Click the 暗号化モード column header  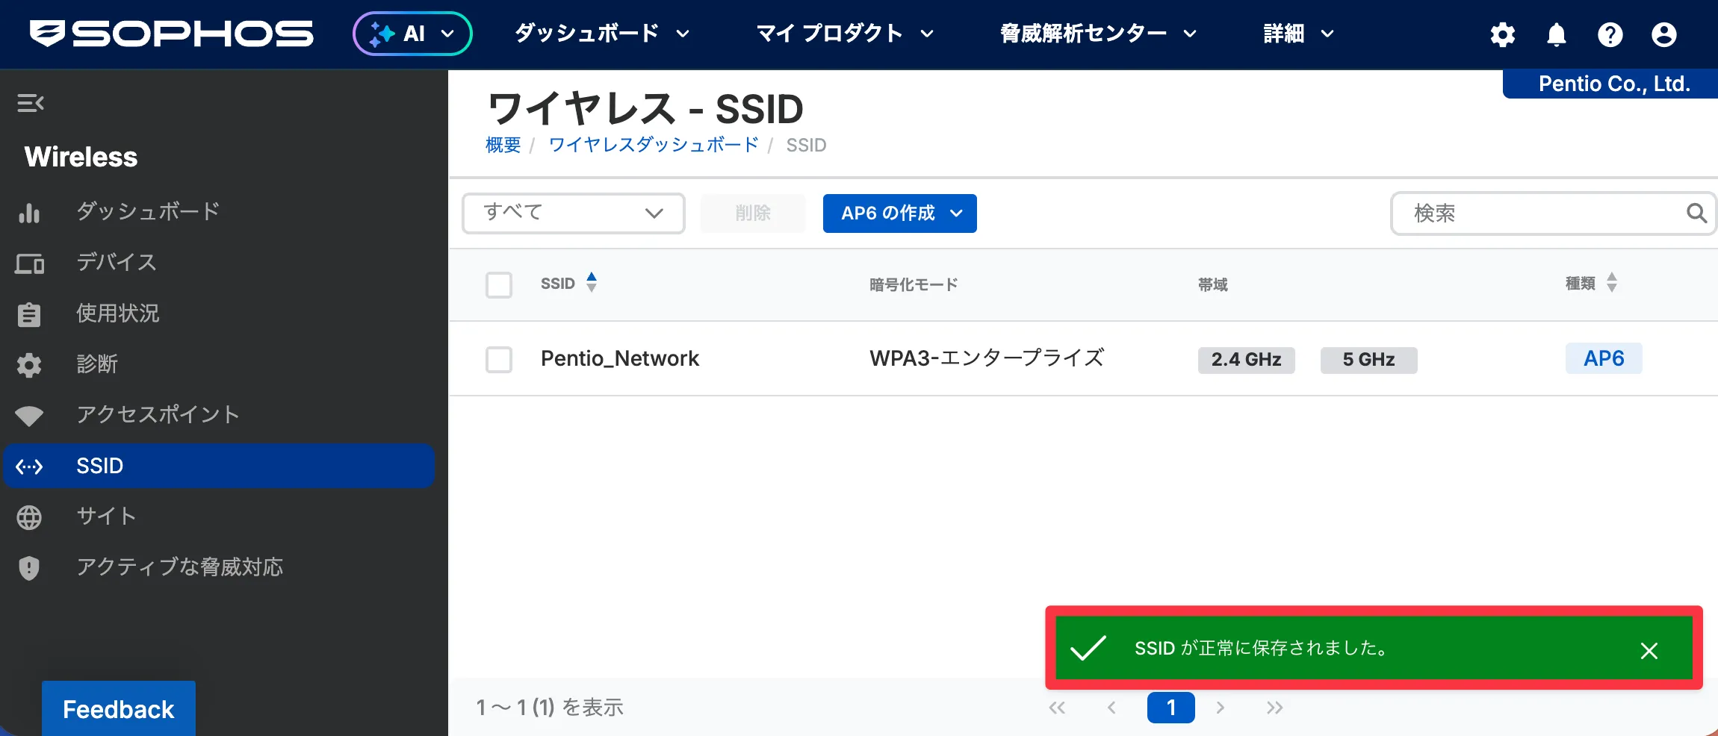click(914, 284)
